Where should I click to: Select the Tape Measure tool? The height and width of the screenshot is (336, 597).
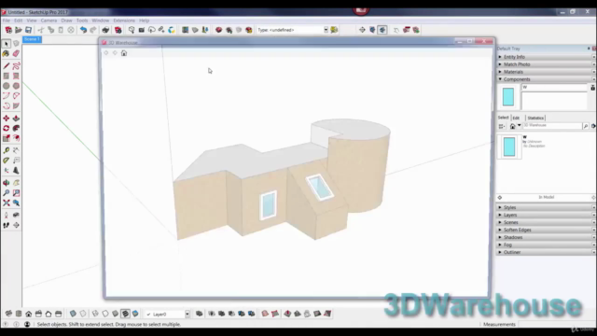7,150
